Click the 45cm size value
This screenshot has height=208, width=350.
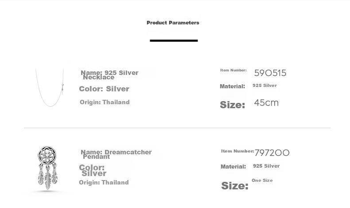click(266, 103)
